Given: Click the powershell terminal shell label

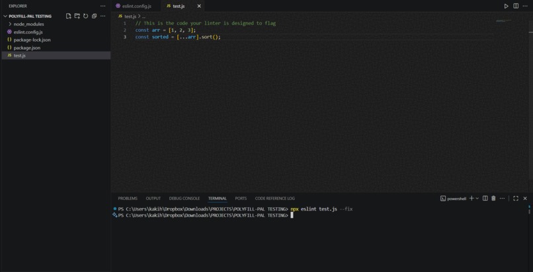Looking at the screenshot, I should (x=454, y=199).
